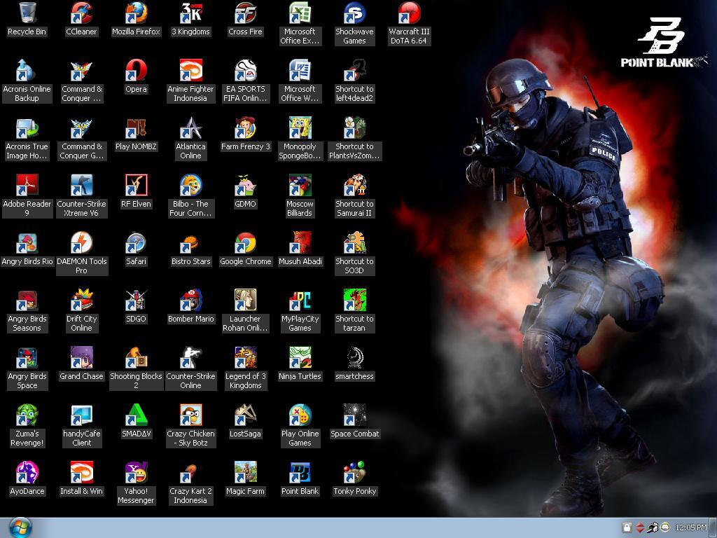717x538 pixels.
Task: Click the Microsoft Office Word shortcut
Action: pos(300,71)
